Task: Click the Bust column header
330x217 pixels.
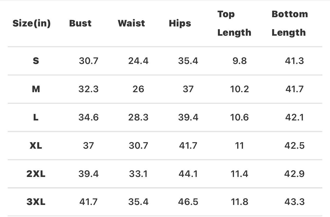Action: tap(80, 23)
